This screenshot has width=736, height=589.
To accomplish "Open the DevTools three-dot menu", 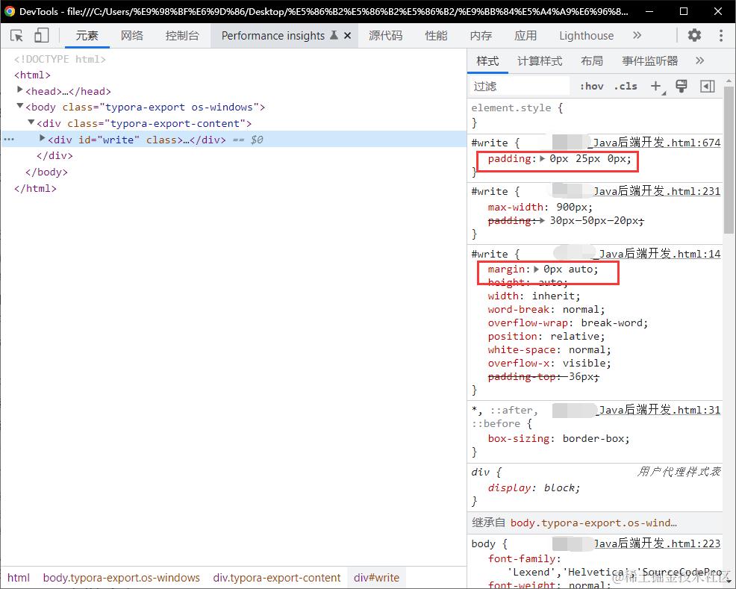I will point(721,35).
